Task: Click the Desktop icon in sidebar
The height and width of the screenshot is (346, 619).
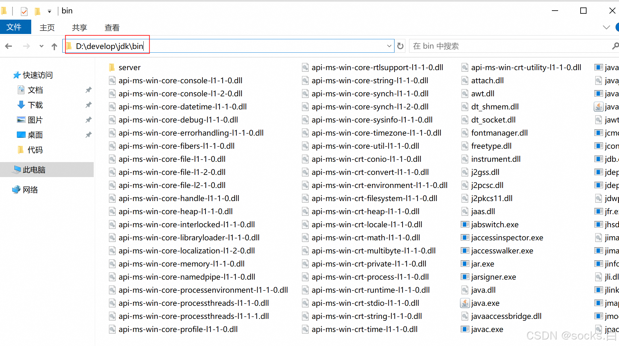Action: [x=21, y=135]
